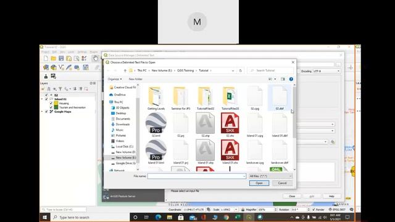Viewport: 395px width, 222px height.
Task: Open Windows Start menu
Action: [45, 217]
